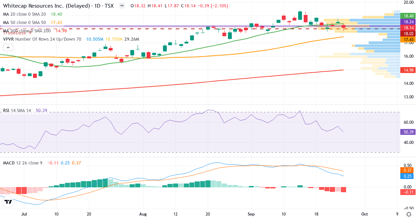
Task: Click the market status pill beside TSX
Action: (122, 6)
